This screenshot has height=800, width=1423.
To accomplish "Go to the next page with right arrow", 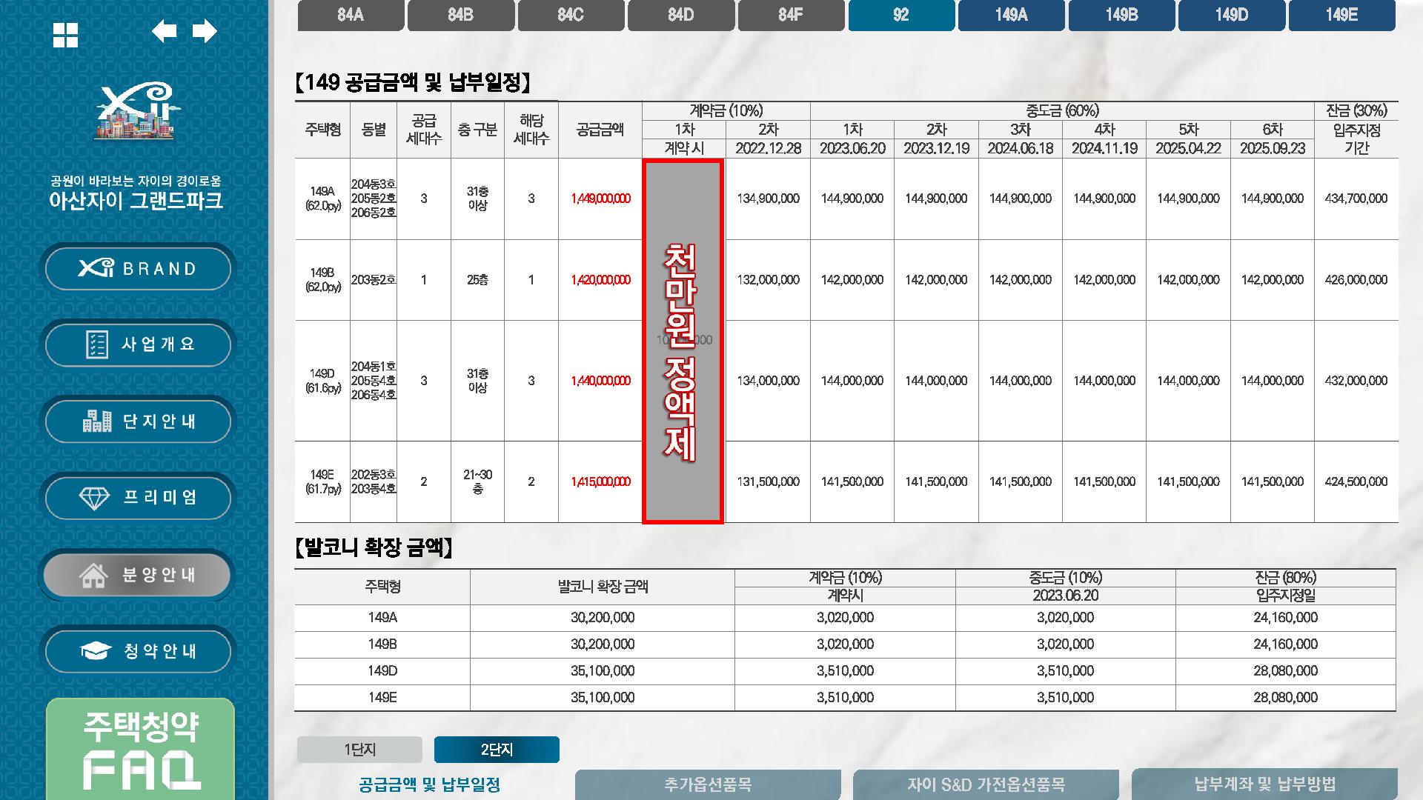I will tap(205, 31).
